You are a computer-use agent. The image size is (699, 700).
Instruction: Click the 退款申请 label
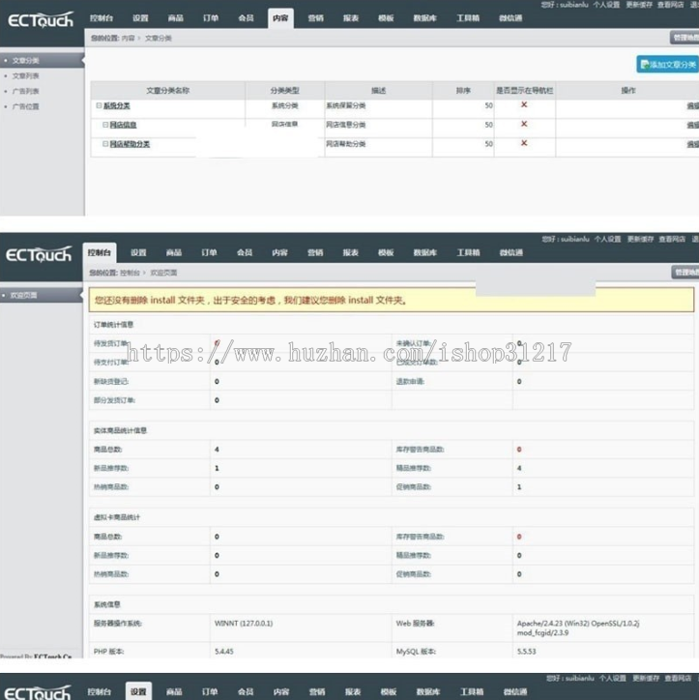(x=410, y=382)
